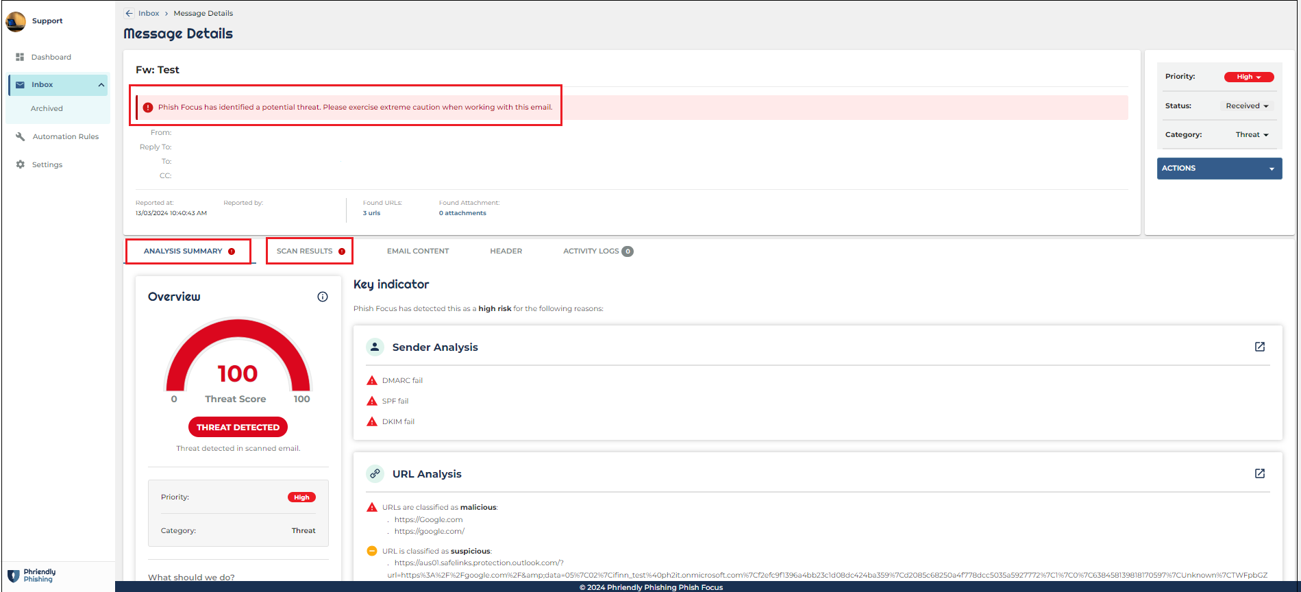The width and height of the screenshot is (1301, 592).
Task: Open the Header tab
Action: tap(506, 251)
